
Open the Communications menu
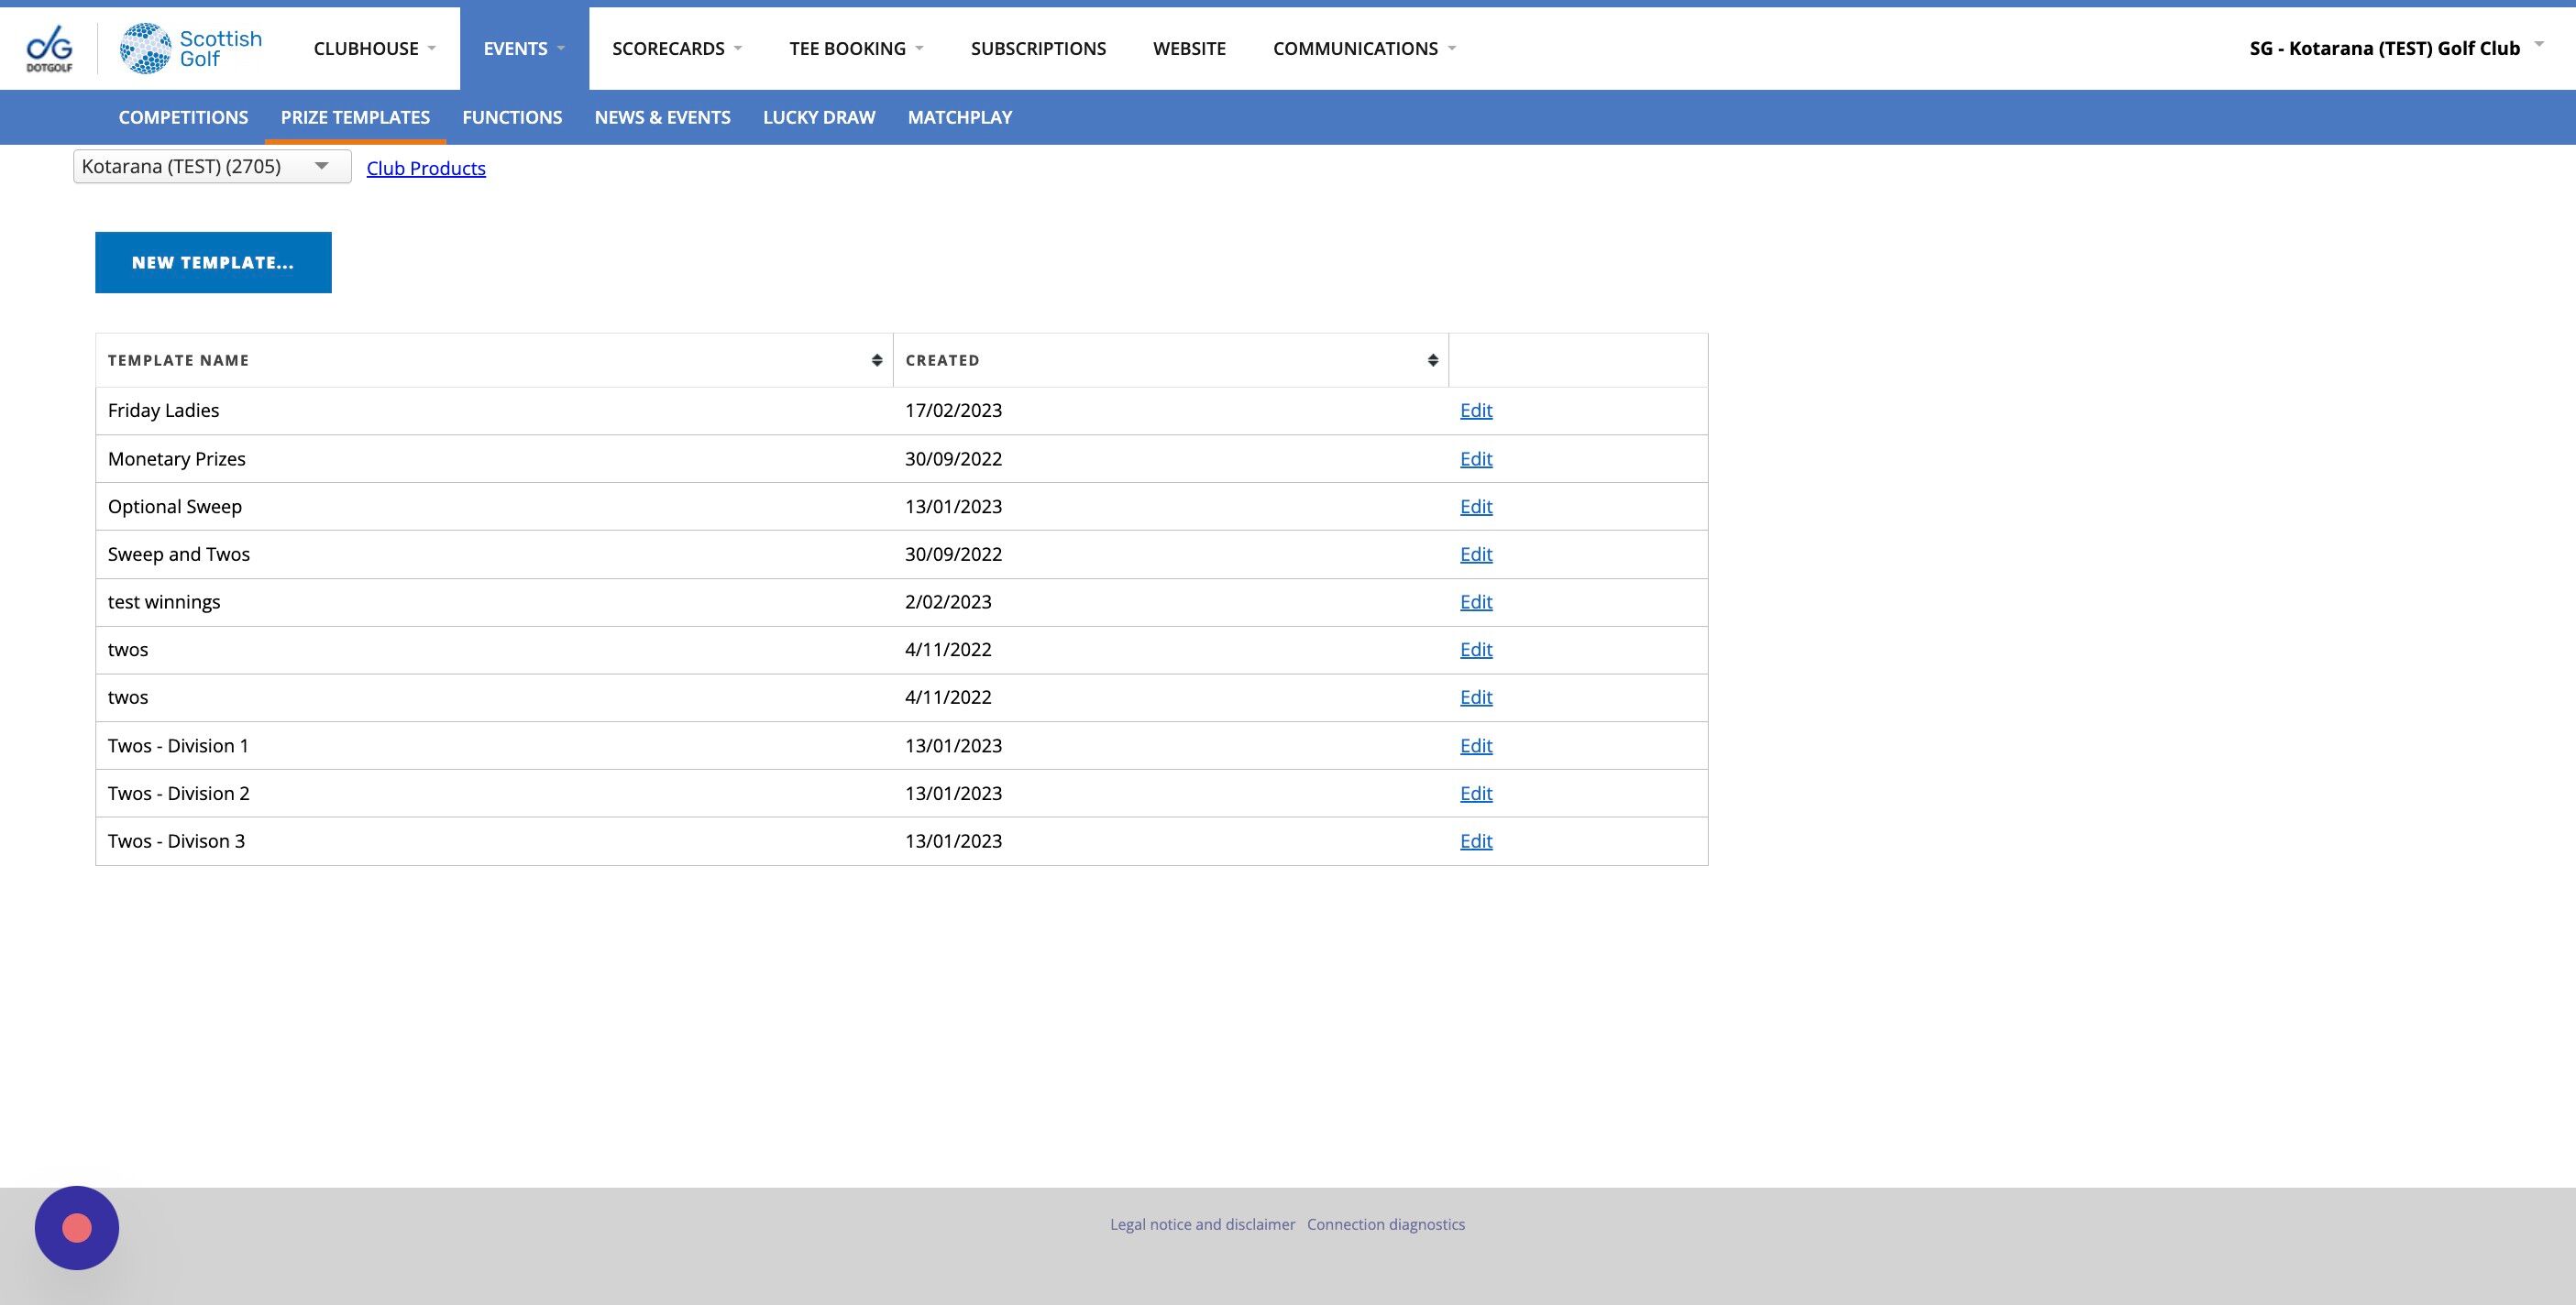[1363, 48]
